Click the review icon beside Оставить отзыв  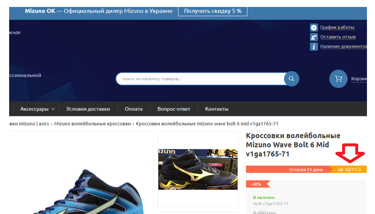314,37
